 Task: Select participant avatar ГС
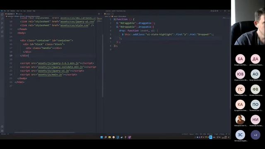(x=240, y=89)
